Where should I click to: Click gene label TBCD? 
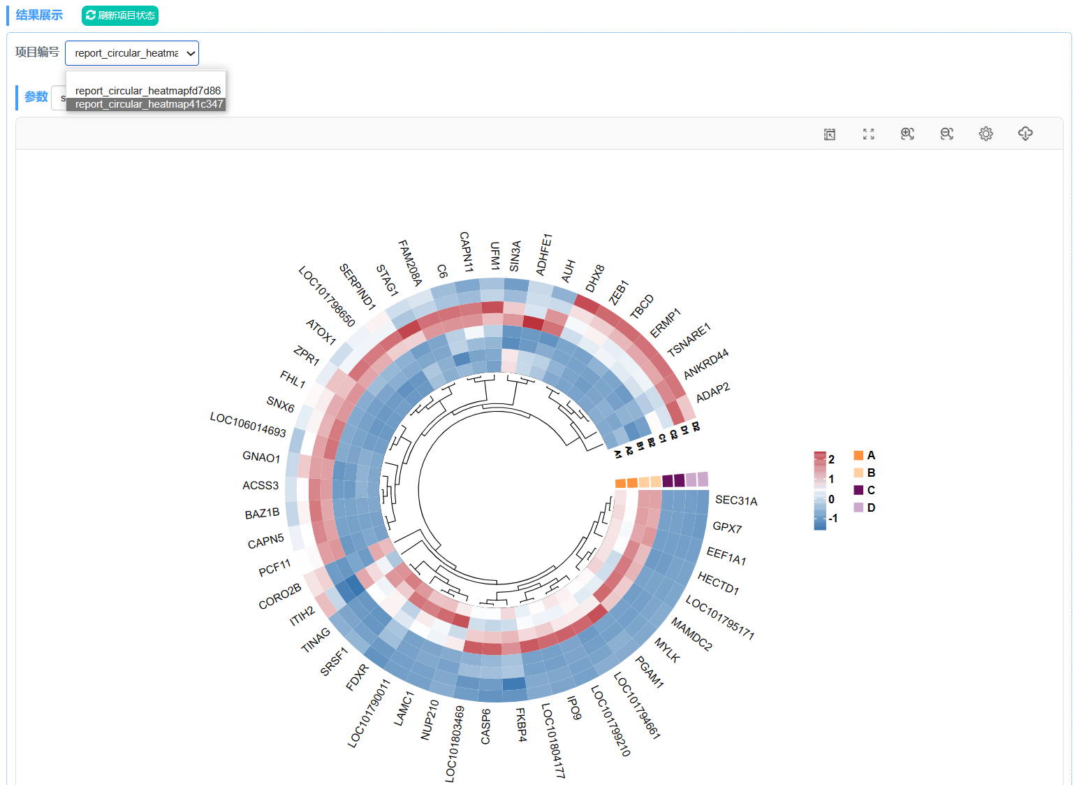642,307
